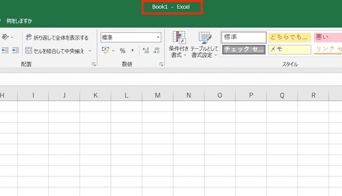Viewport: 342px width, 196px height.
Task: Select column header Q
Action: pyautogui.click(x=282, y=95)
